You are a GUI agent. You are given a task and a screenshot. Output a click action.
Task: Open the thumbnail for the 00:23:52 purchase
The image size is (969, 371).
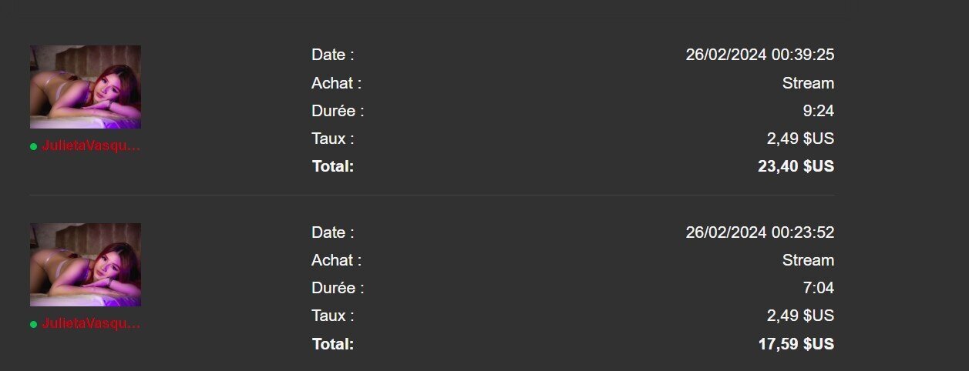(x=86, y=265)
